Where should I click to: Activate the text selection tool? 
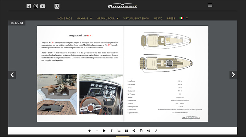[x=112, y=131]
